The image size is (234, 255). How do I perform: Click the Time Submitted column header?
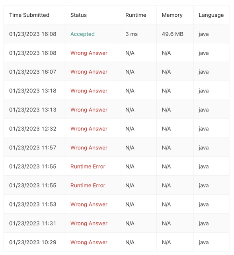[29, 15]
